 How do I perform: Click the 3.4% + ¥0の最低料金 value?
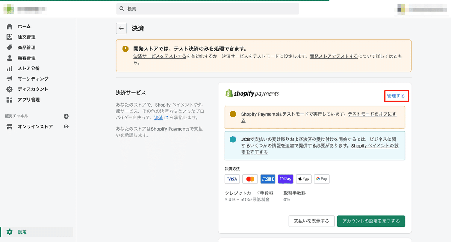(x=247, y=200)
